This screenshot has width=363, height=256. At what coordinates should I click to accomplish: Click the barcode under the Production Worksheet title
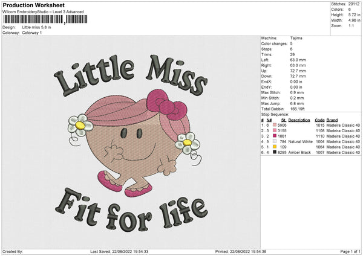click(43, 20)
